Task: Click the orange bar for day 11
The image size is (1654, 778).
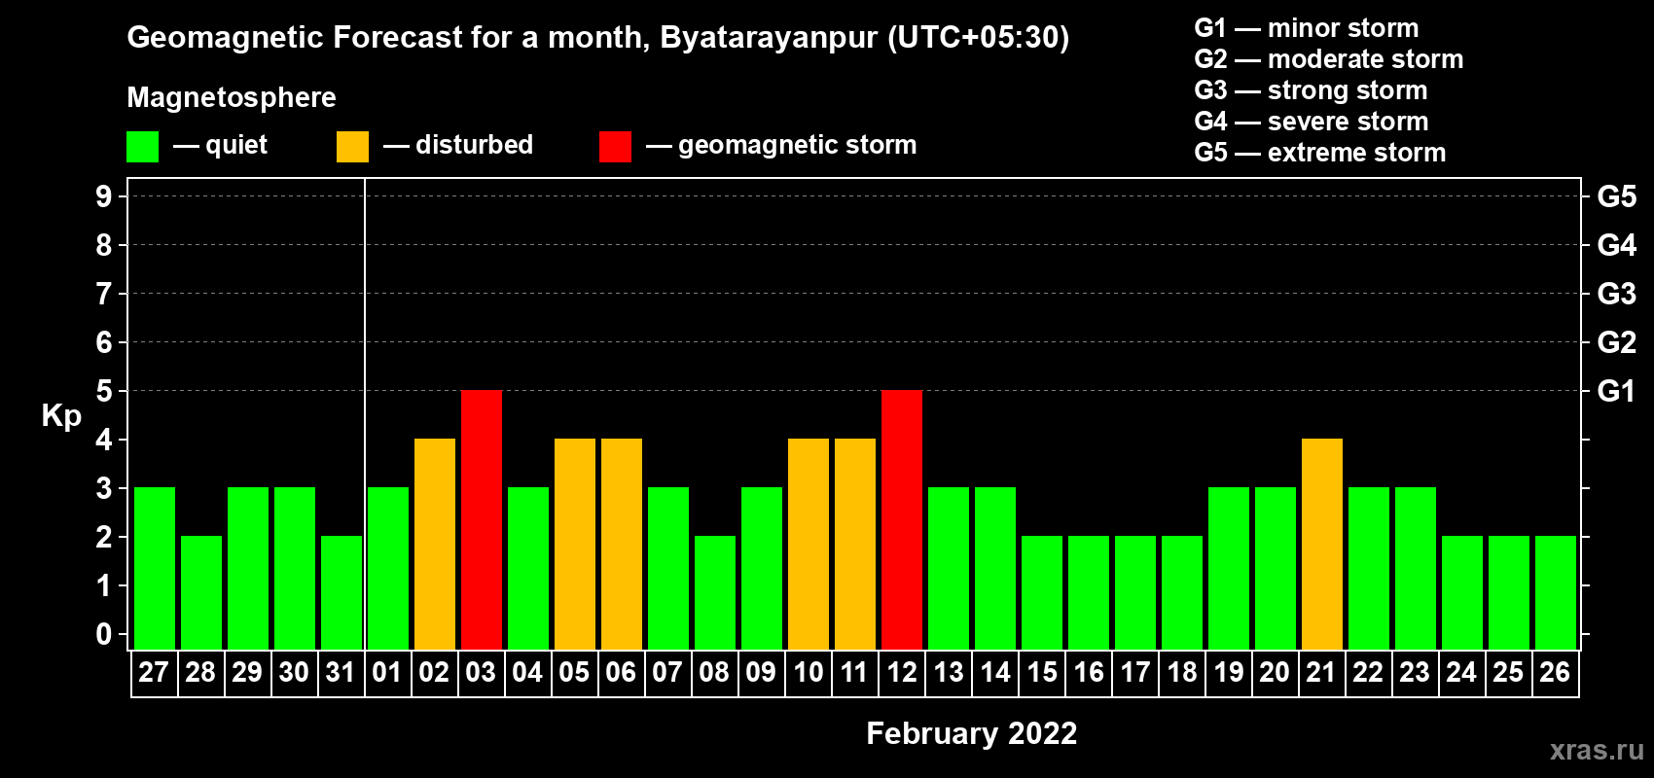Action: [x=855, y=544]
